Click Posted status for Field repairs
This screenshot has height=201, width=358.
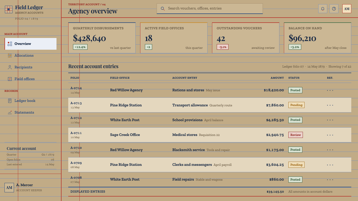click(295, 180)
